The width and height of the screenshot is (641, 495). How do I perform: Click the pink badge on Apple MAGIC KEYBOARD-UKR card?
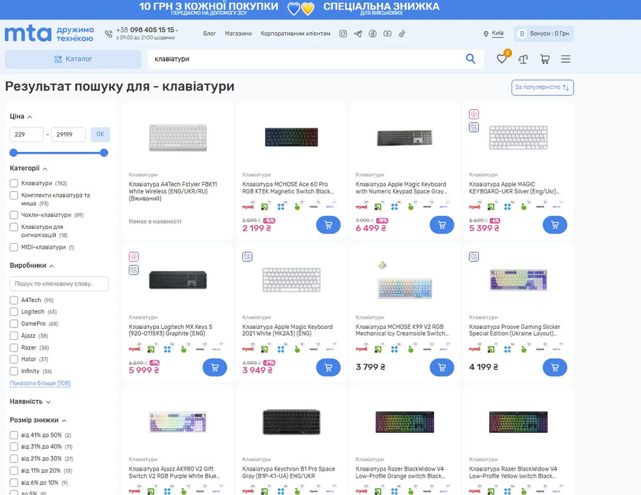tap(474, 114)
